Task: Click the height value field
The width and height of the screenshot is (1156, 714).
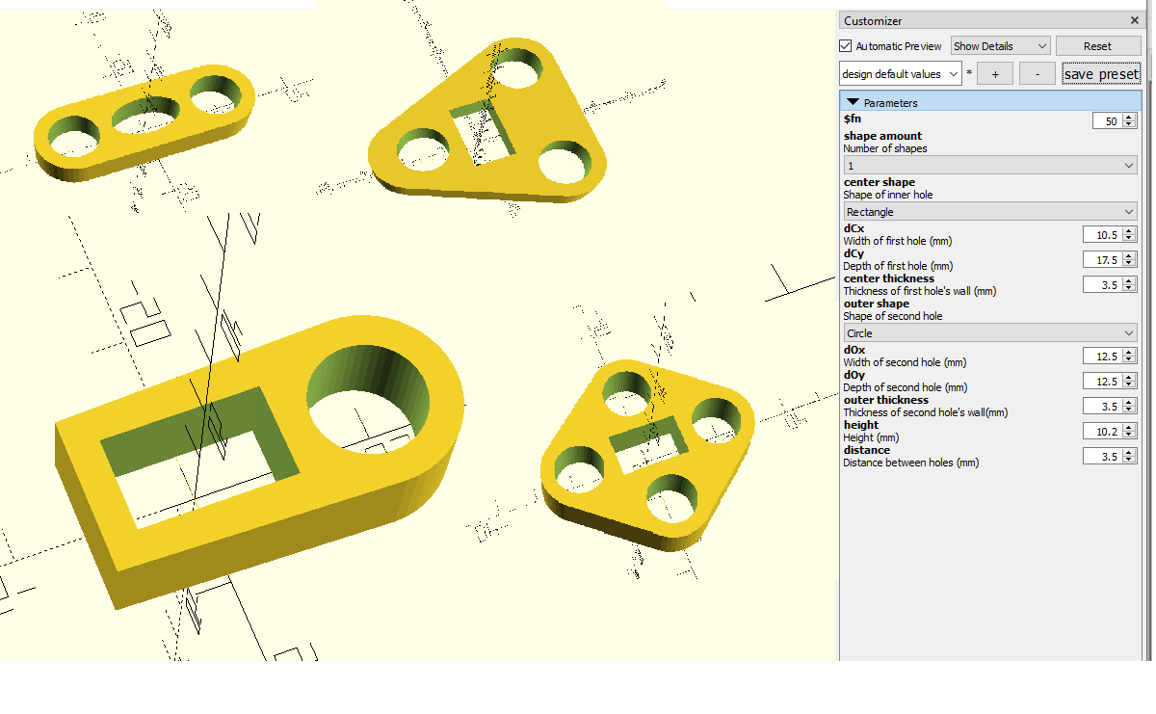Action: tap(1102, 432)
